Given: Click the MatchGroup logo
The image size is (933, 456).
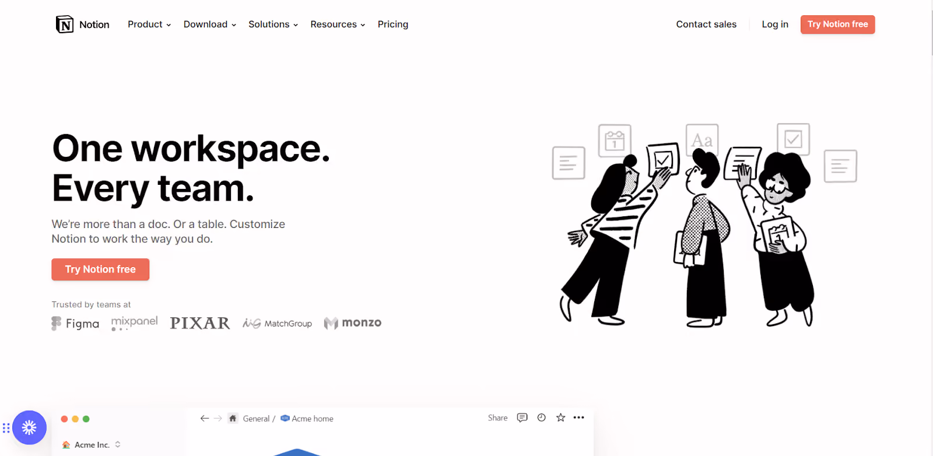Looking at the screenshot, I should (x=277, y=323).
